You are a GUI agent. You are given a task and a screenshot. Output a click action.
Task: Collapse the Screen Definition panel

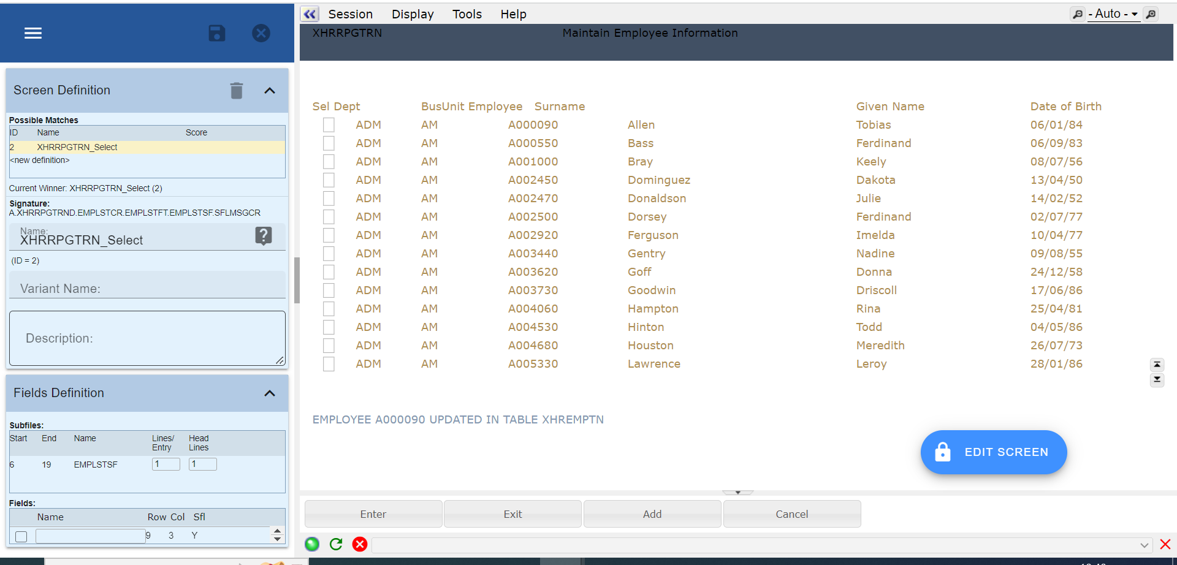coord(270,91)
